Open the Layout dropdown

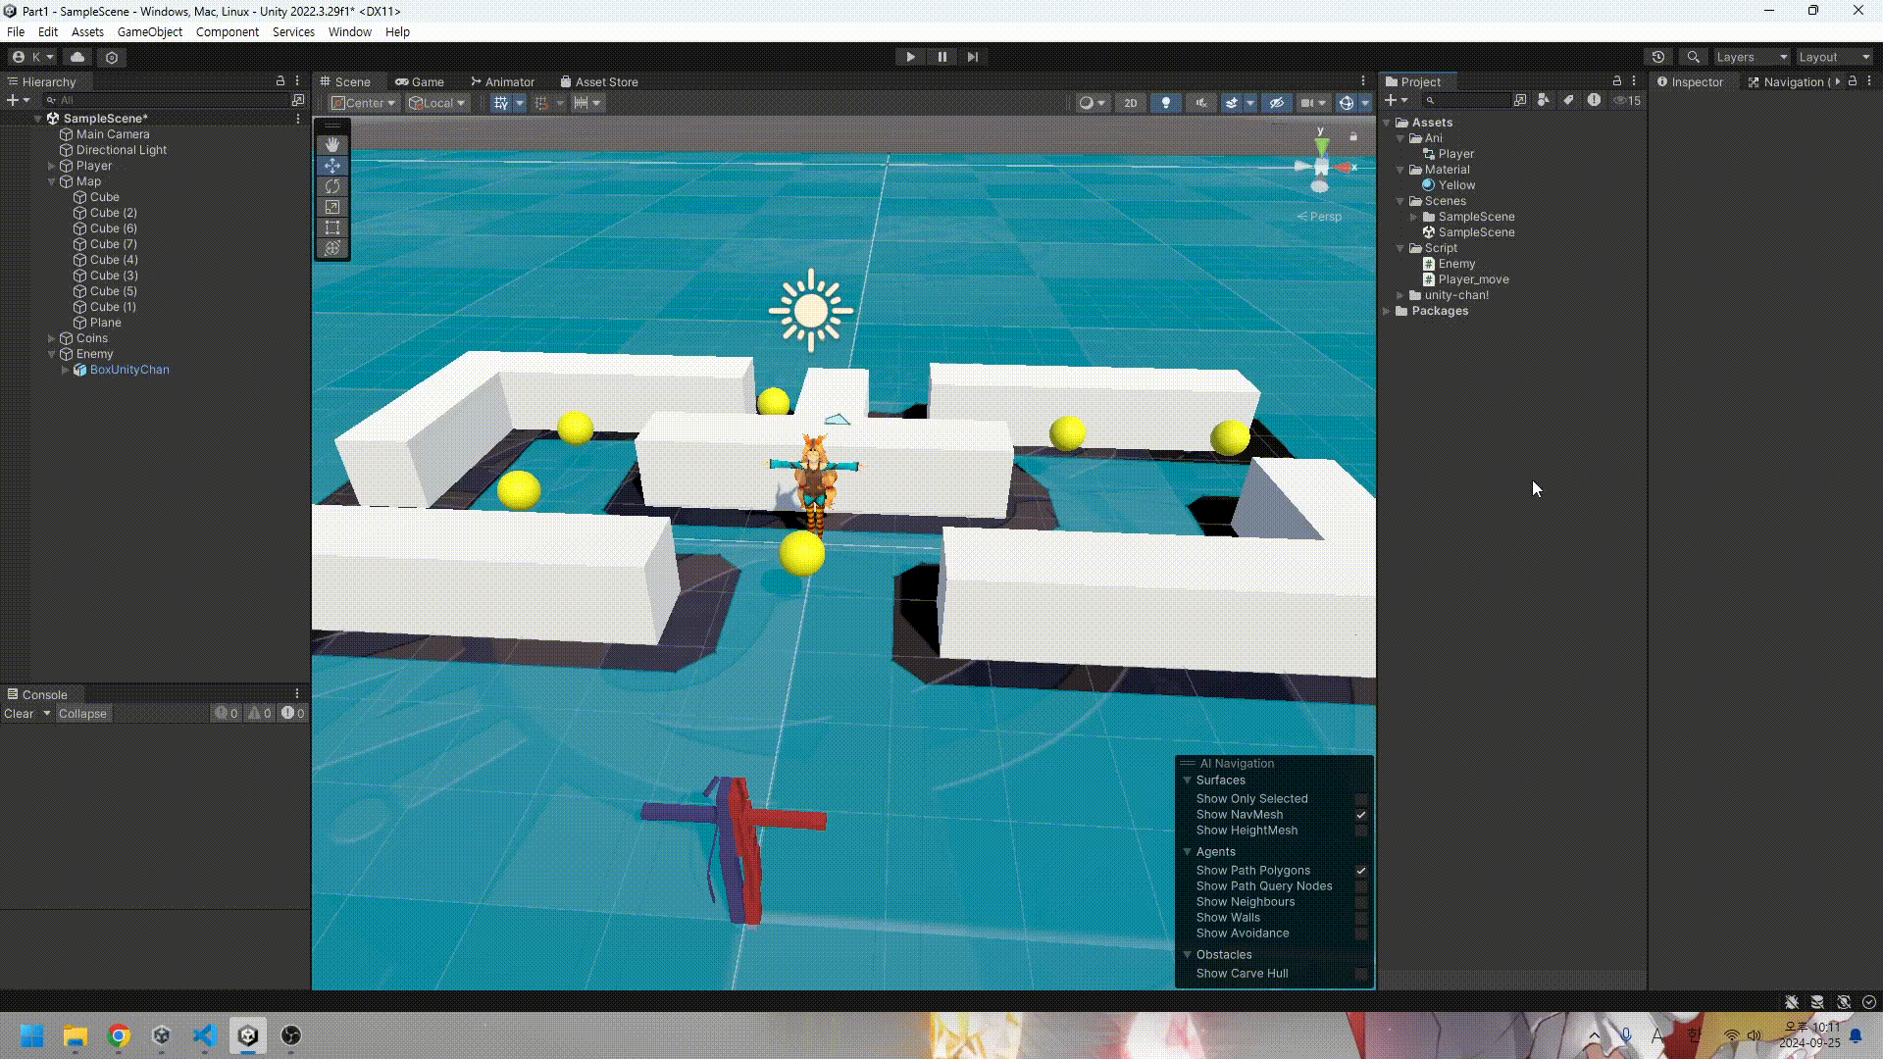1834,57
